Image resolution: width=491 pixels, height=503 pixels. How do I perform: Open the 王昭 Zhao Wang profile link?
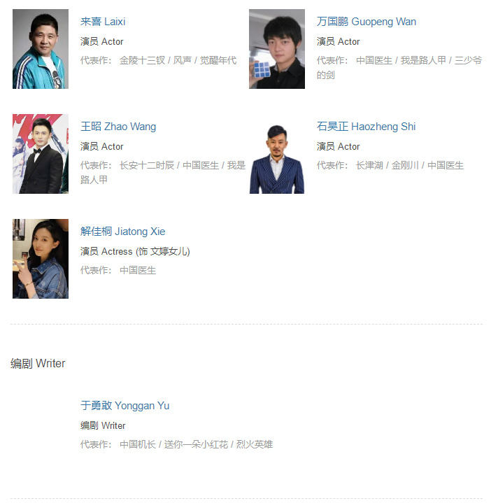[x=118, y=127]
